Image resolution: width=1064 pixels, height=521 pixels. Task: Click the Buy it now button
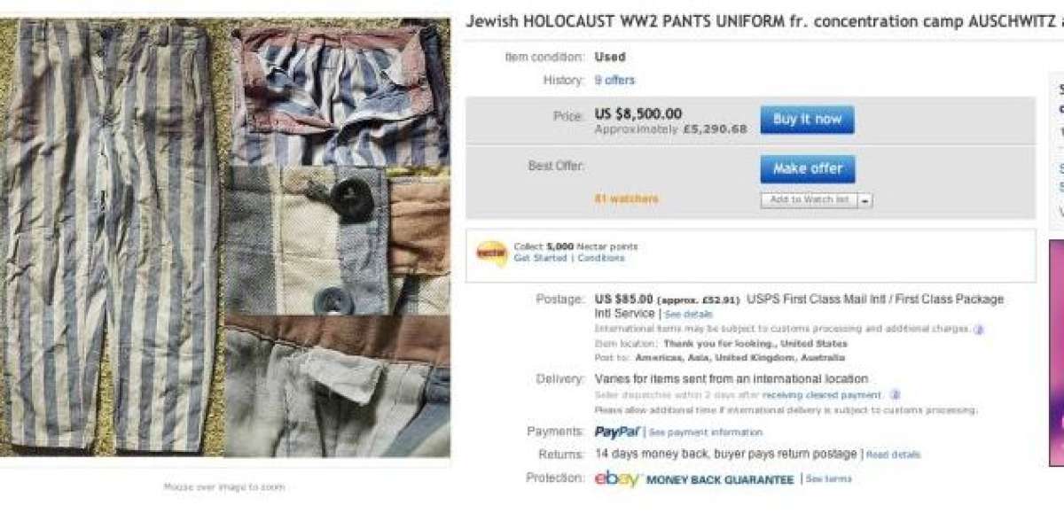tap(807, 120)
